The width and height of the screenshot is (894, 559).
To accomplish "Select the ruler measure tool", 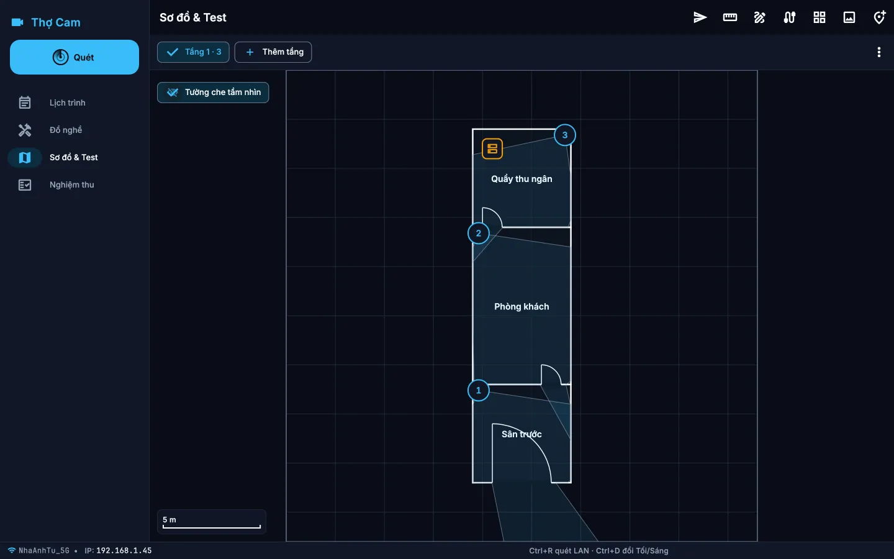I will point(730,17).
